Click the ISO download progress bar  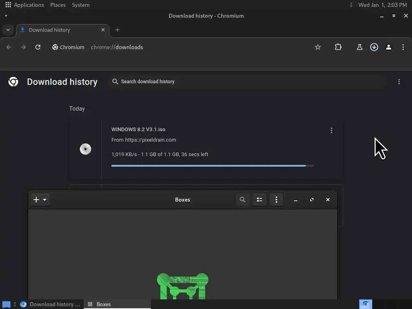(212, 166)
